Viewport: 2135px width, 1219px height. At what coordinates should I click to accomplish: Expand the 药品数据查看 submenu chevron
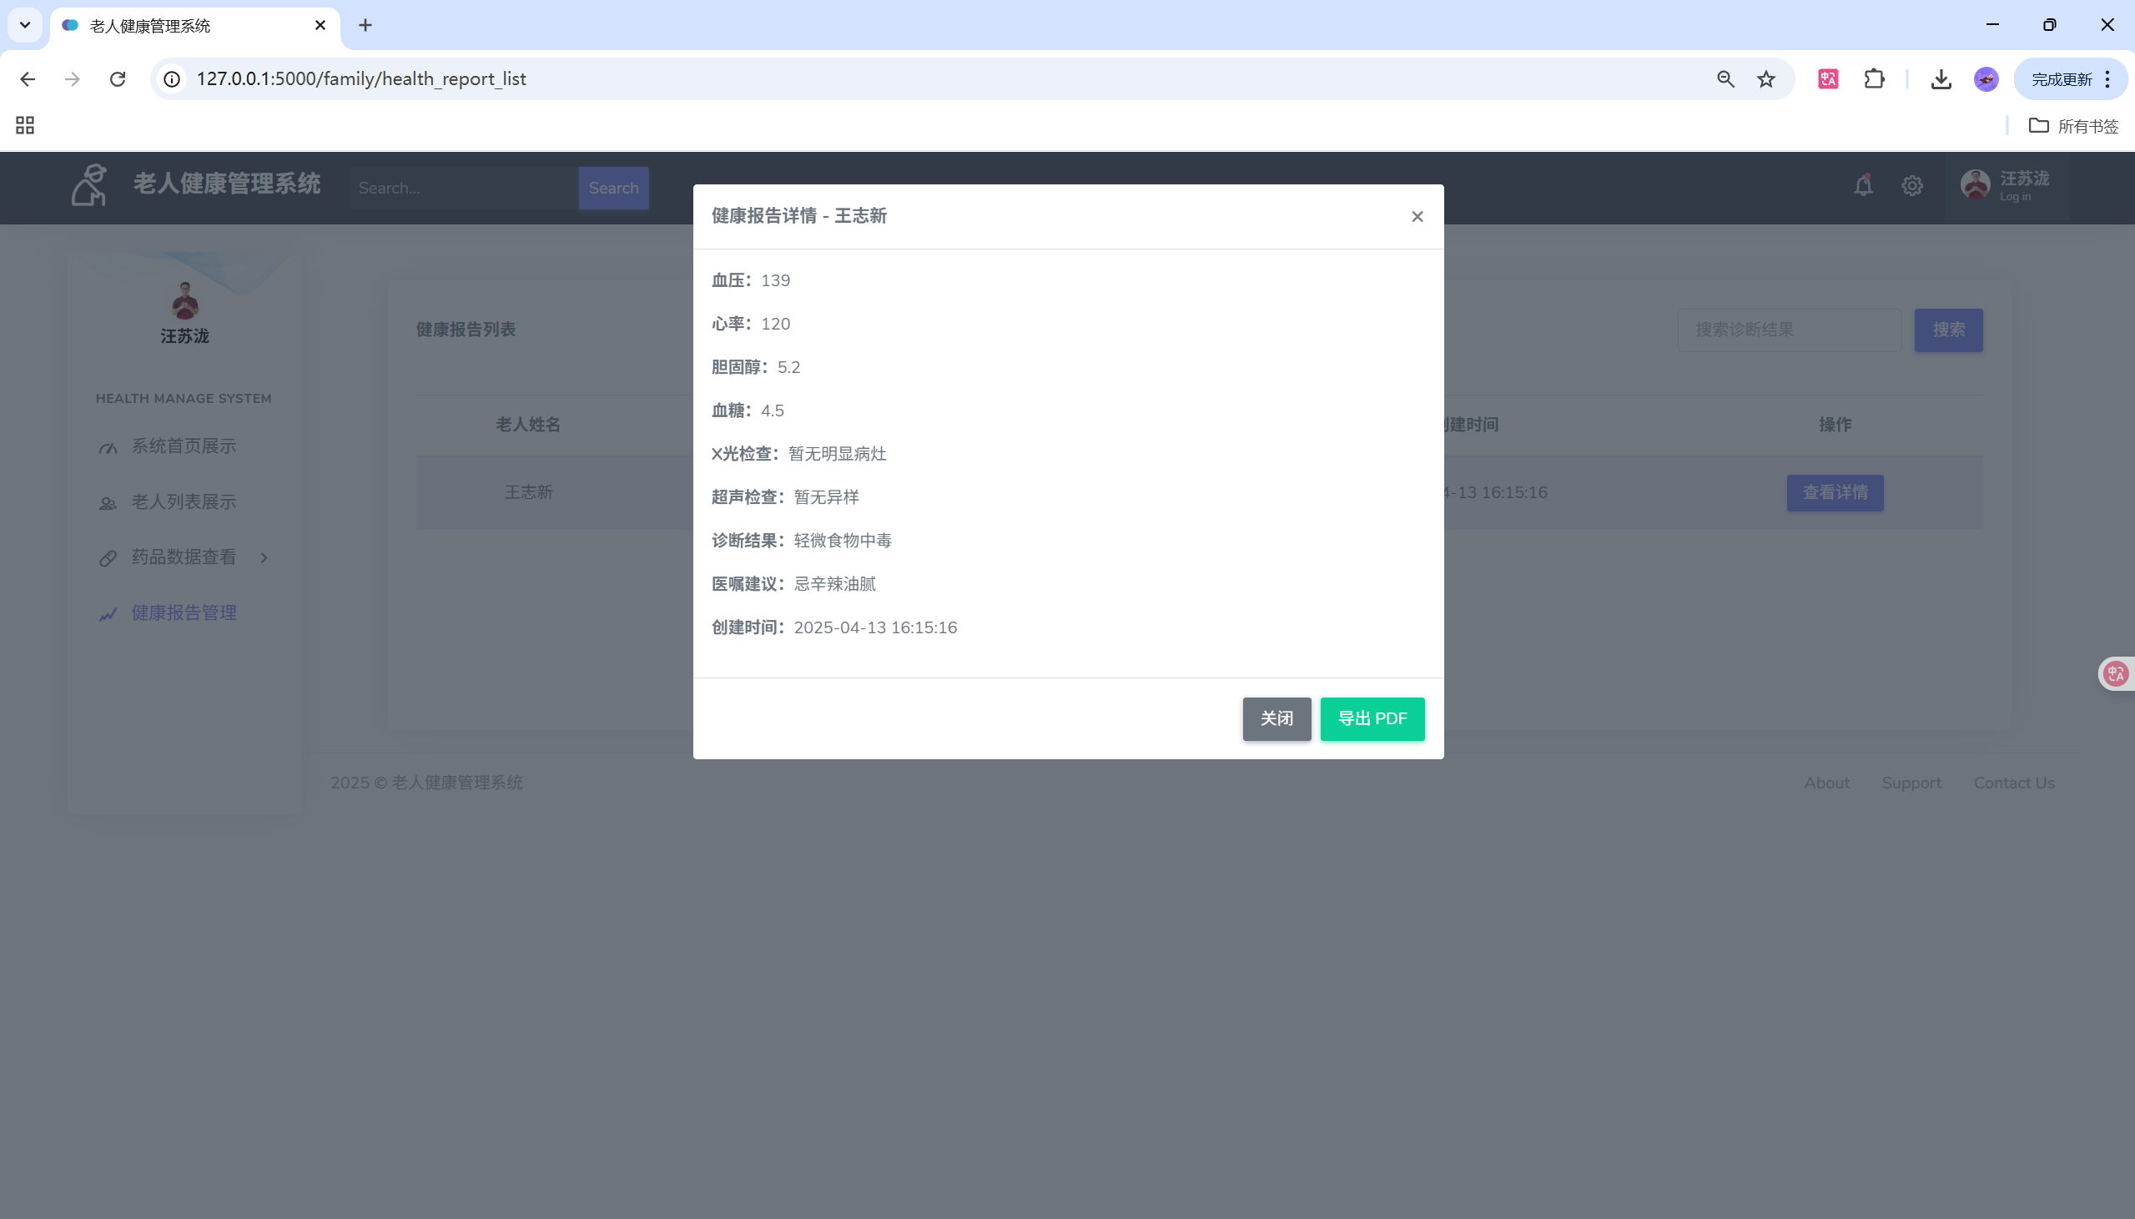[x=264, y=557]
